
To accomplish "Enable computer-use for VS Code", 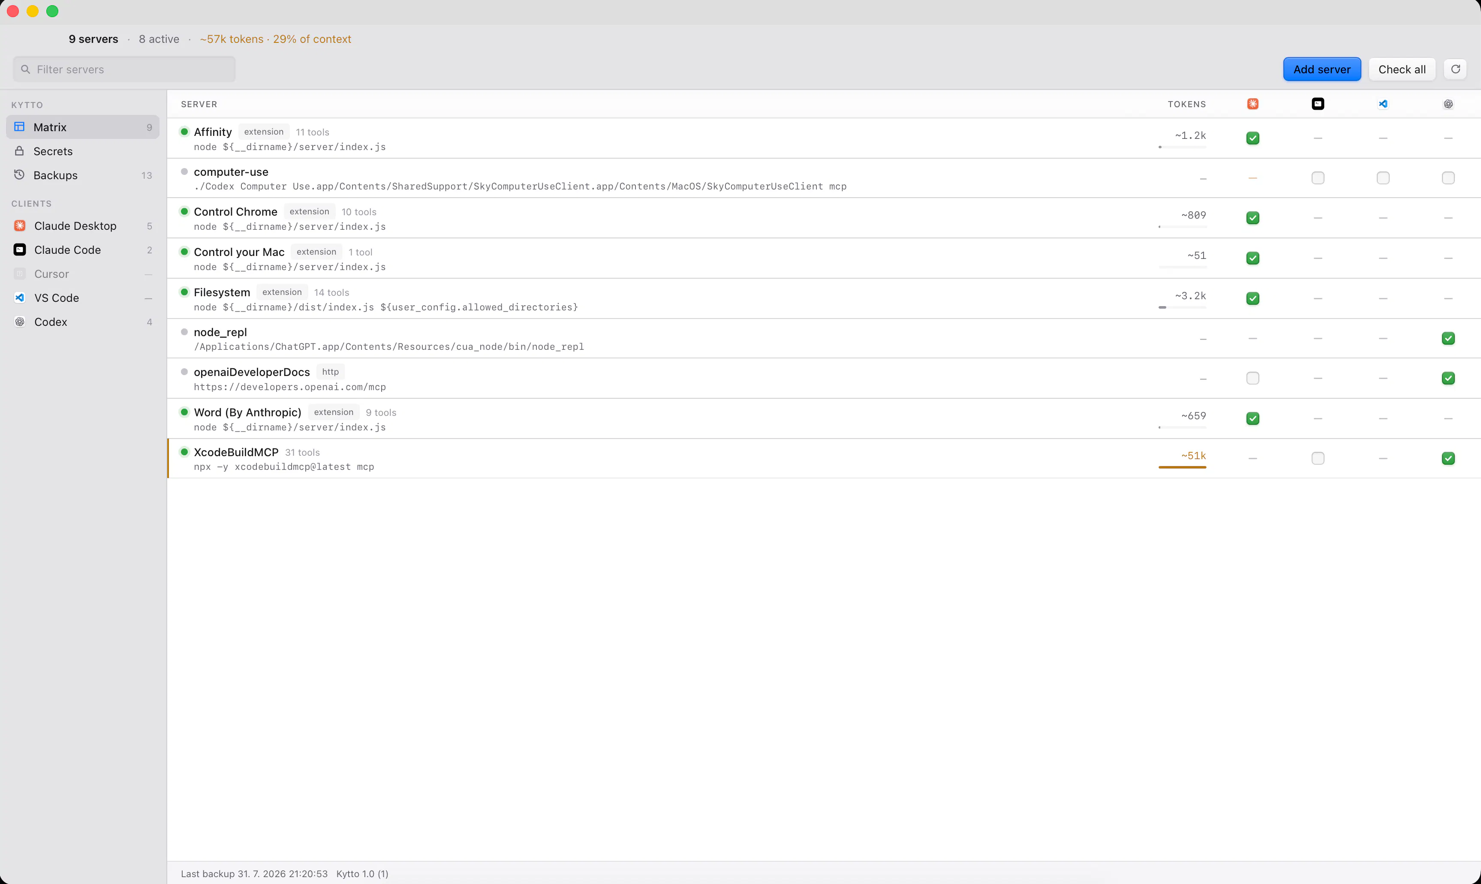I will click(x=1383, y=178).
